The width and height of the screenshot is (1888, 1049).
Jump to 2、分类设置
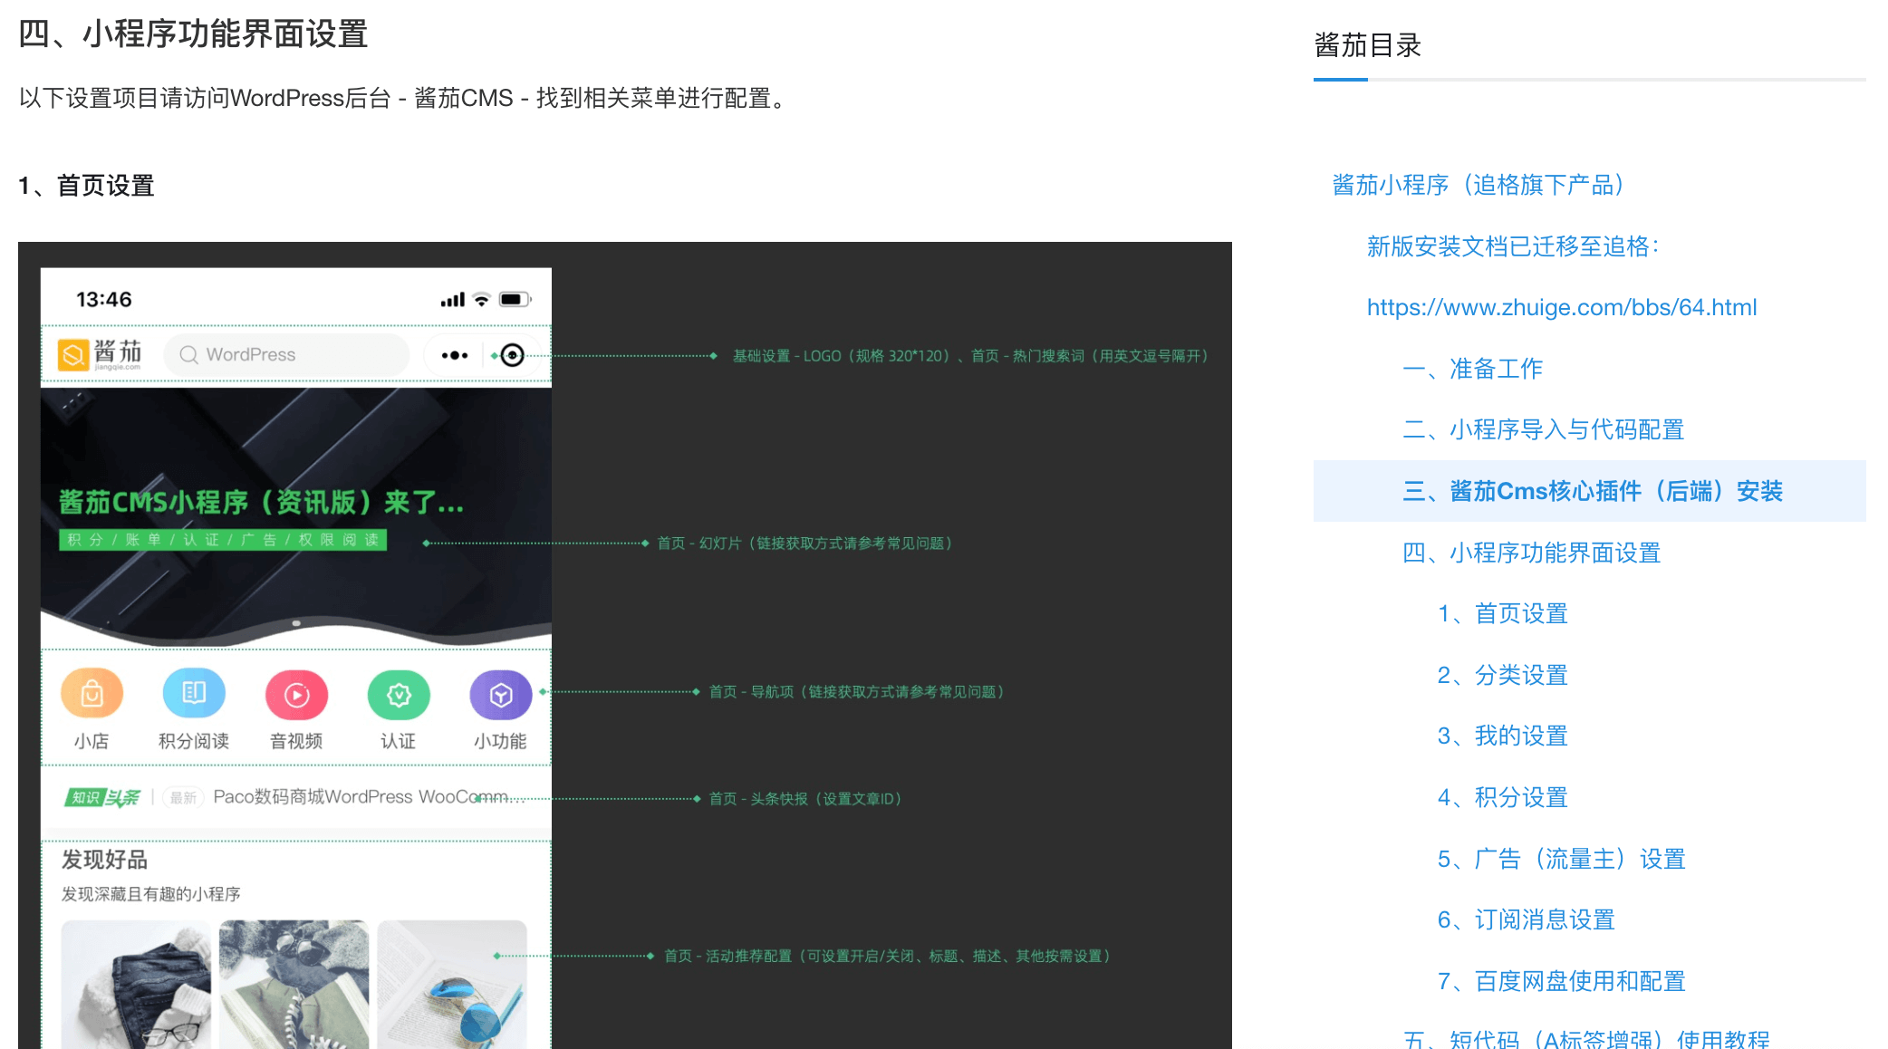click(x=1502, y=675)
